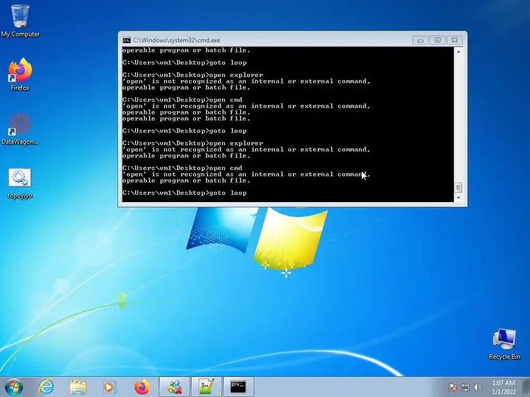Select the DataWagon desktop shortcut
The height and width of the screenshot is (397, 530).
click(x=20, y=128)
